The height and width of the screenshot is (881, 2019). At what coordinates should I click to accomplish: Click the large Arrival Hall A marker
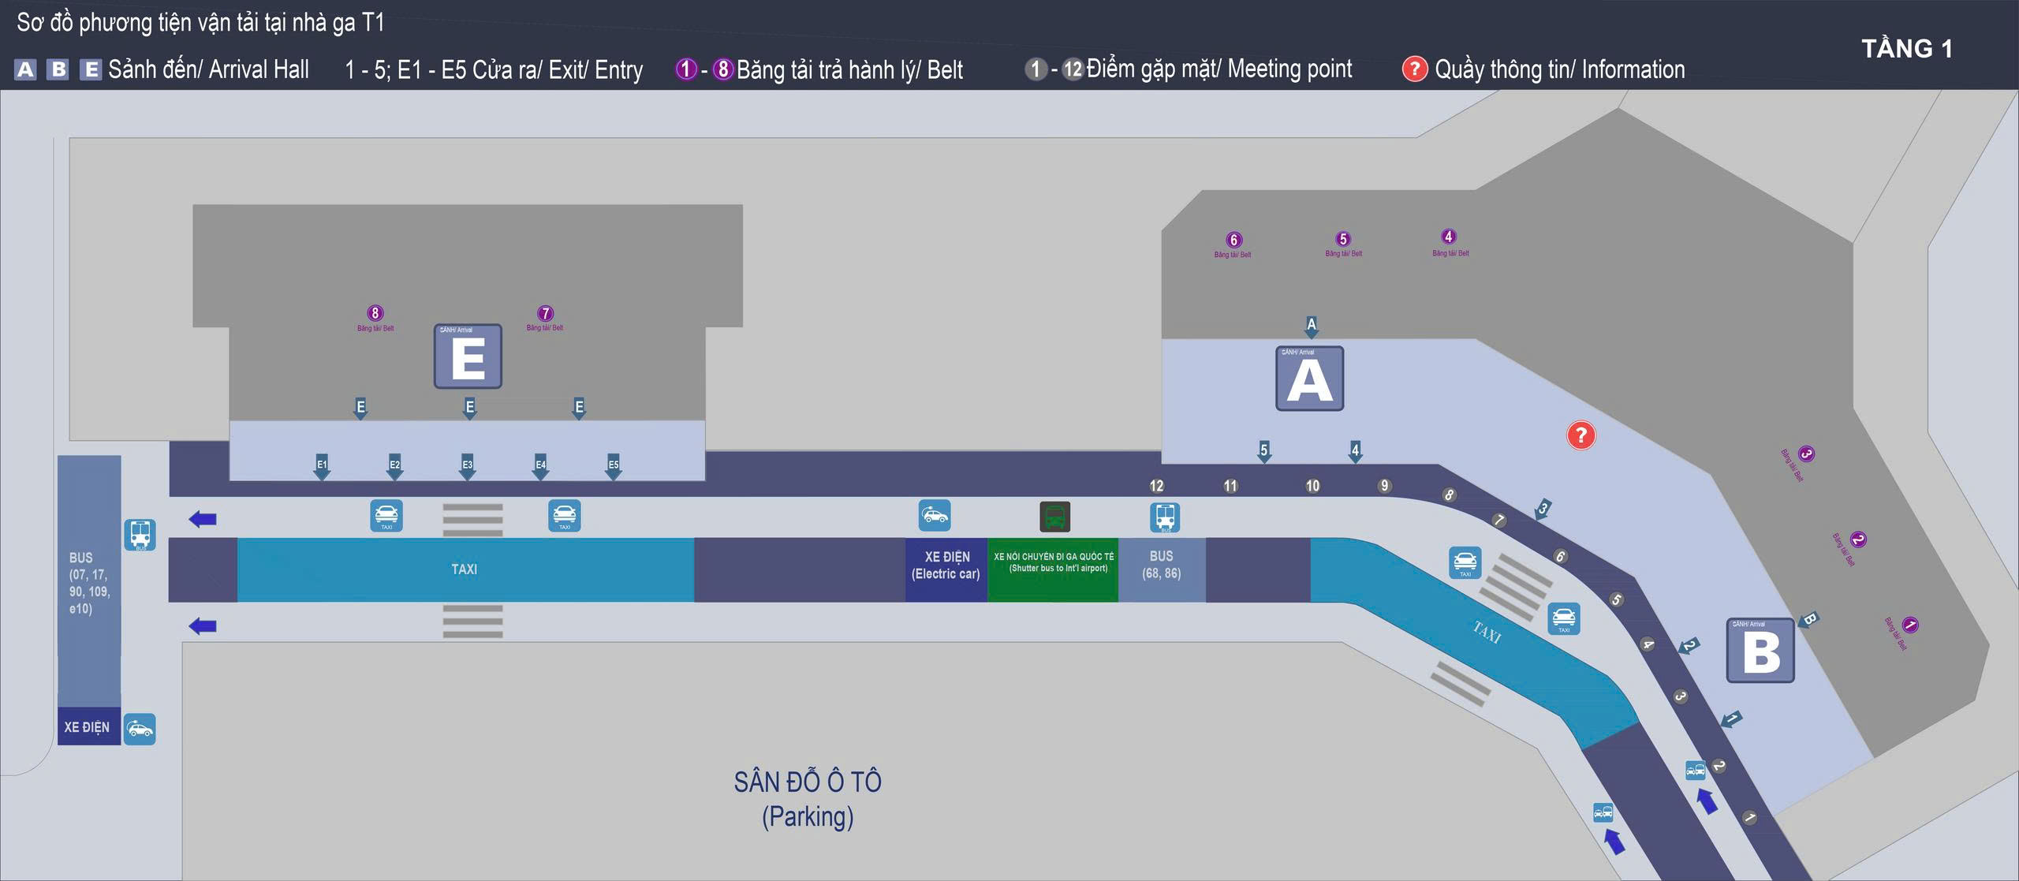[x=1309, y=379]
